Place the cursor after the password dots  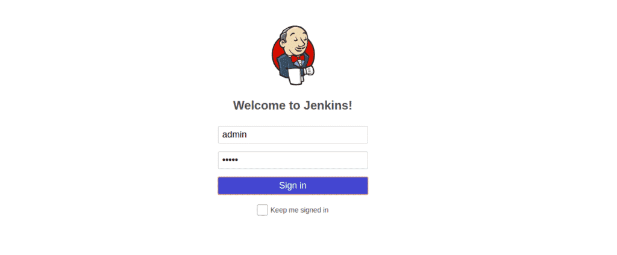coord(239,160)
